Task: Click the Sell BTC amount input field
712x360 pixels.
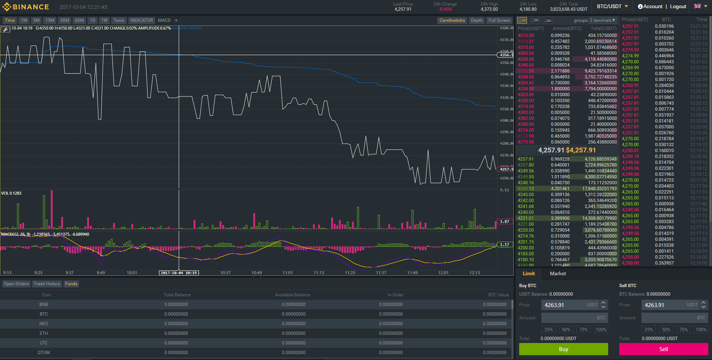Action: [x=675, y=317]
